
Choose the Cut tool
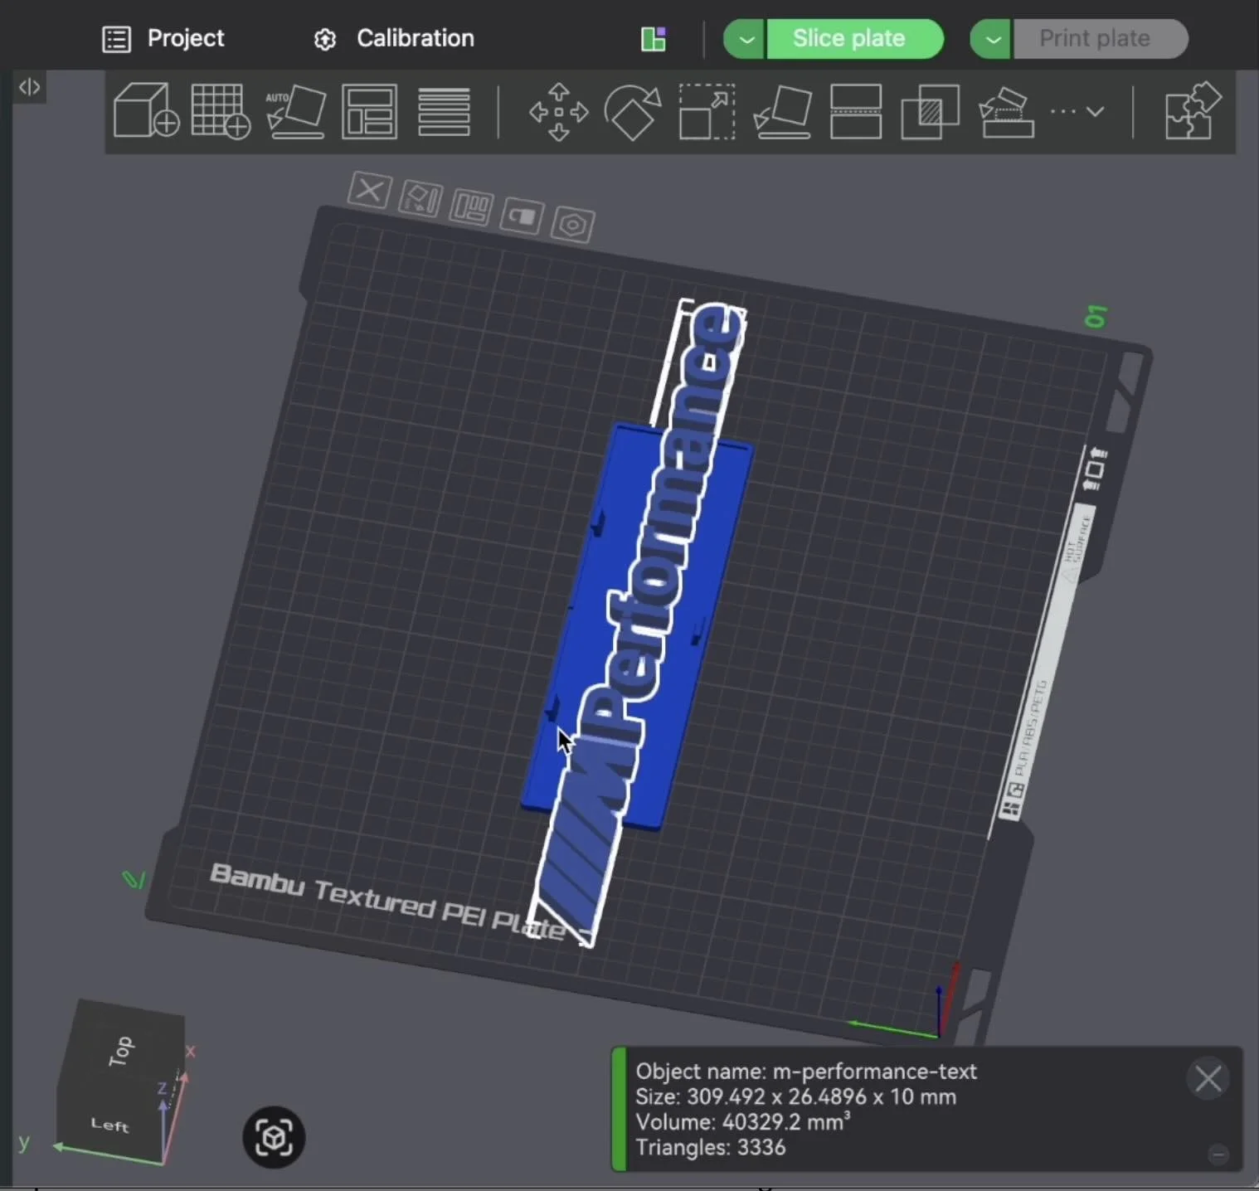pos(855,111)
